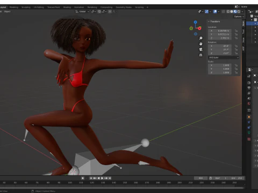Lock Rotation Y value
Screen dimensions: 258x193
(236, 50)
